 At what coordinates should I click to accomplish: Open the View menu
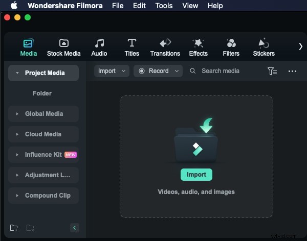click(x=190, y=6)
